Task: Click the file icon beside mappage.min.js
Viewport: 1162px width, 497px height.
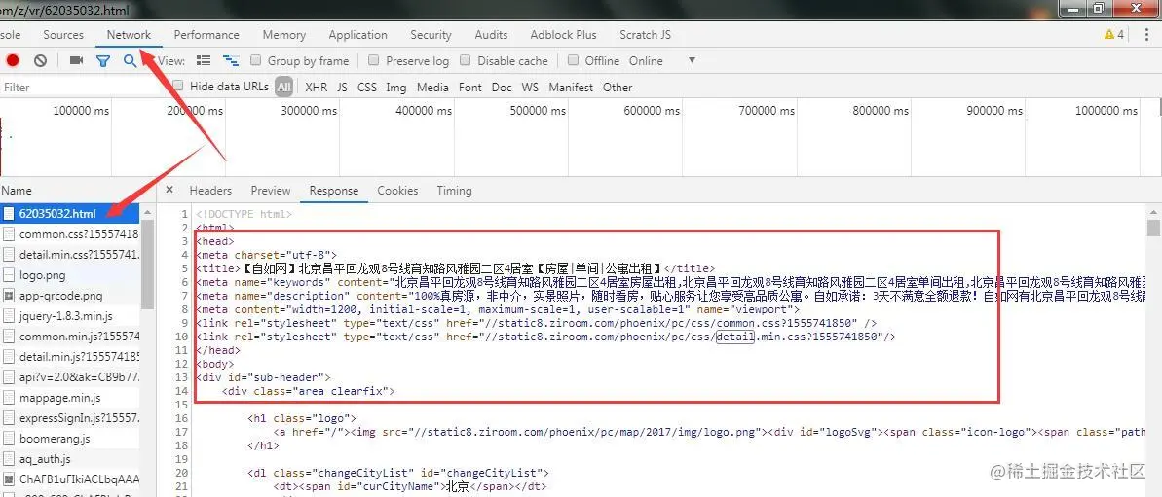Action: [x=9, y=398]
